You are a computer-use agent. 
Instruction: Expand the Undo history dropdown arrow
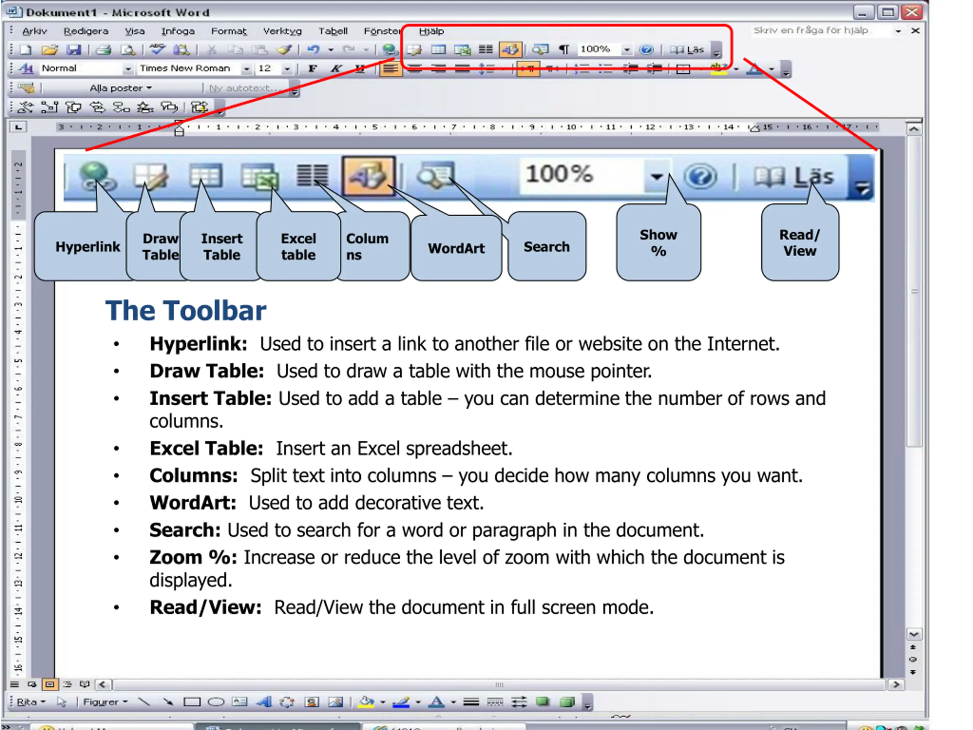pos(331,50)
